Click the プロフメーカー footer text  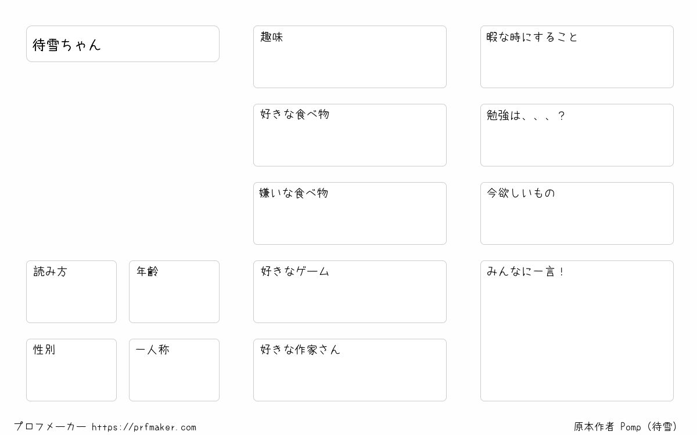pos(50,426)
